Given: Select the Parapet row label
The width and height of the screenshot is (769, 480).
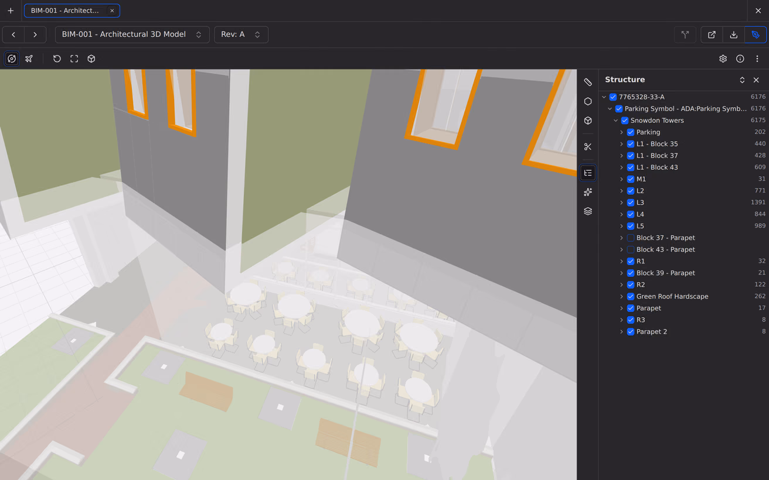Looking at the screenshot, I should click(x=649, y=308).
